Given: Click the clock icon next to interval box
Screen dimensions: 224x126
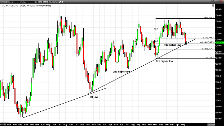Looking at the screenshot, I should pyautogui.click(x=36, y=2).
